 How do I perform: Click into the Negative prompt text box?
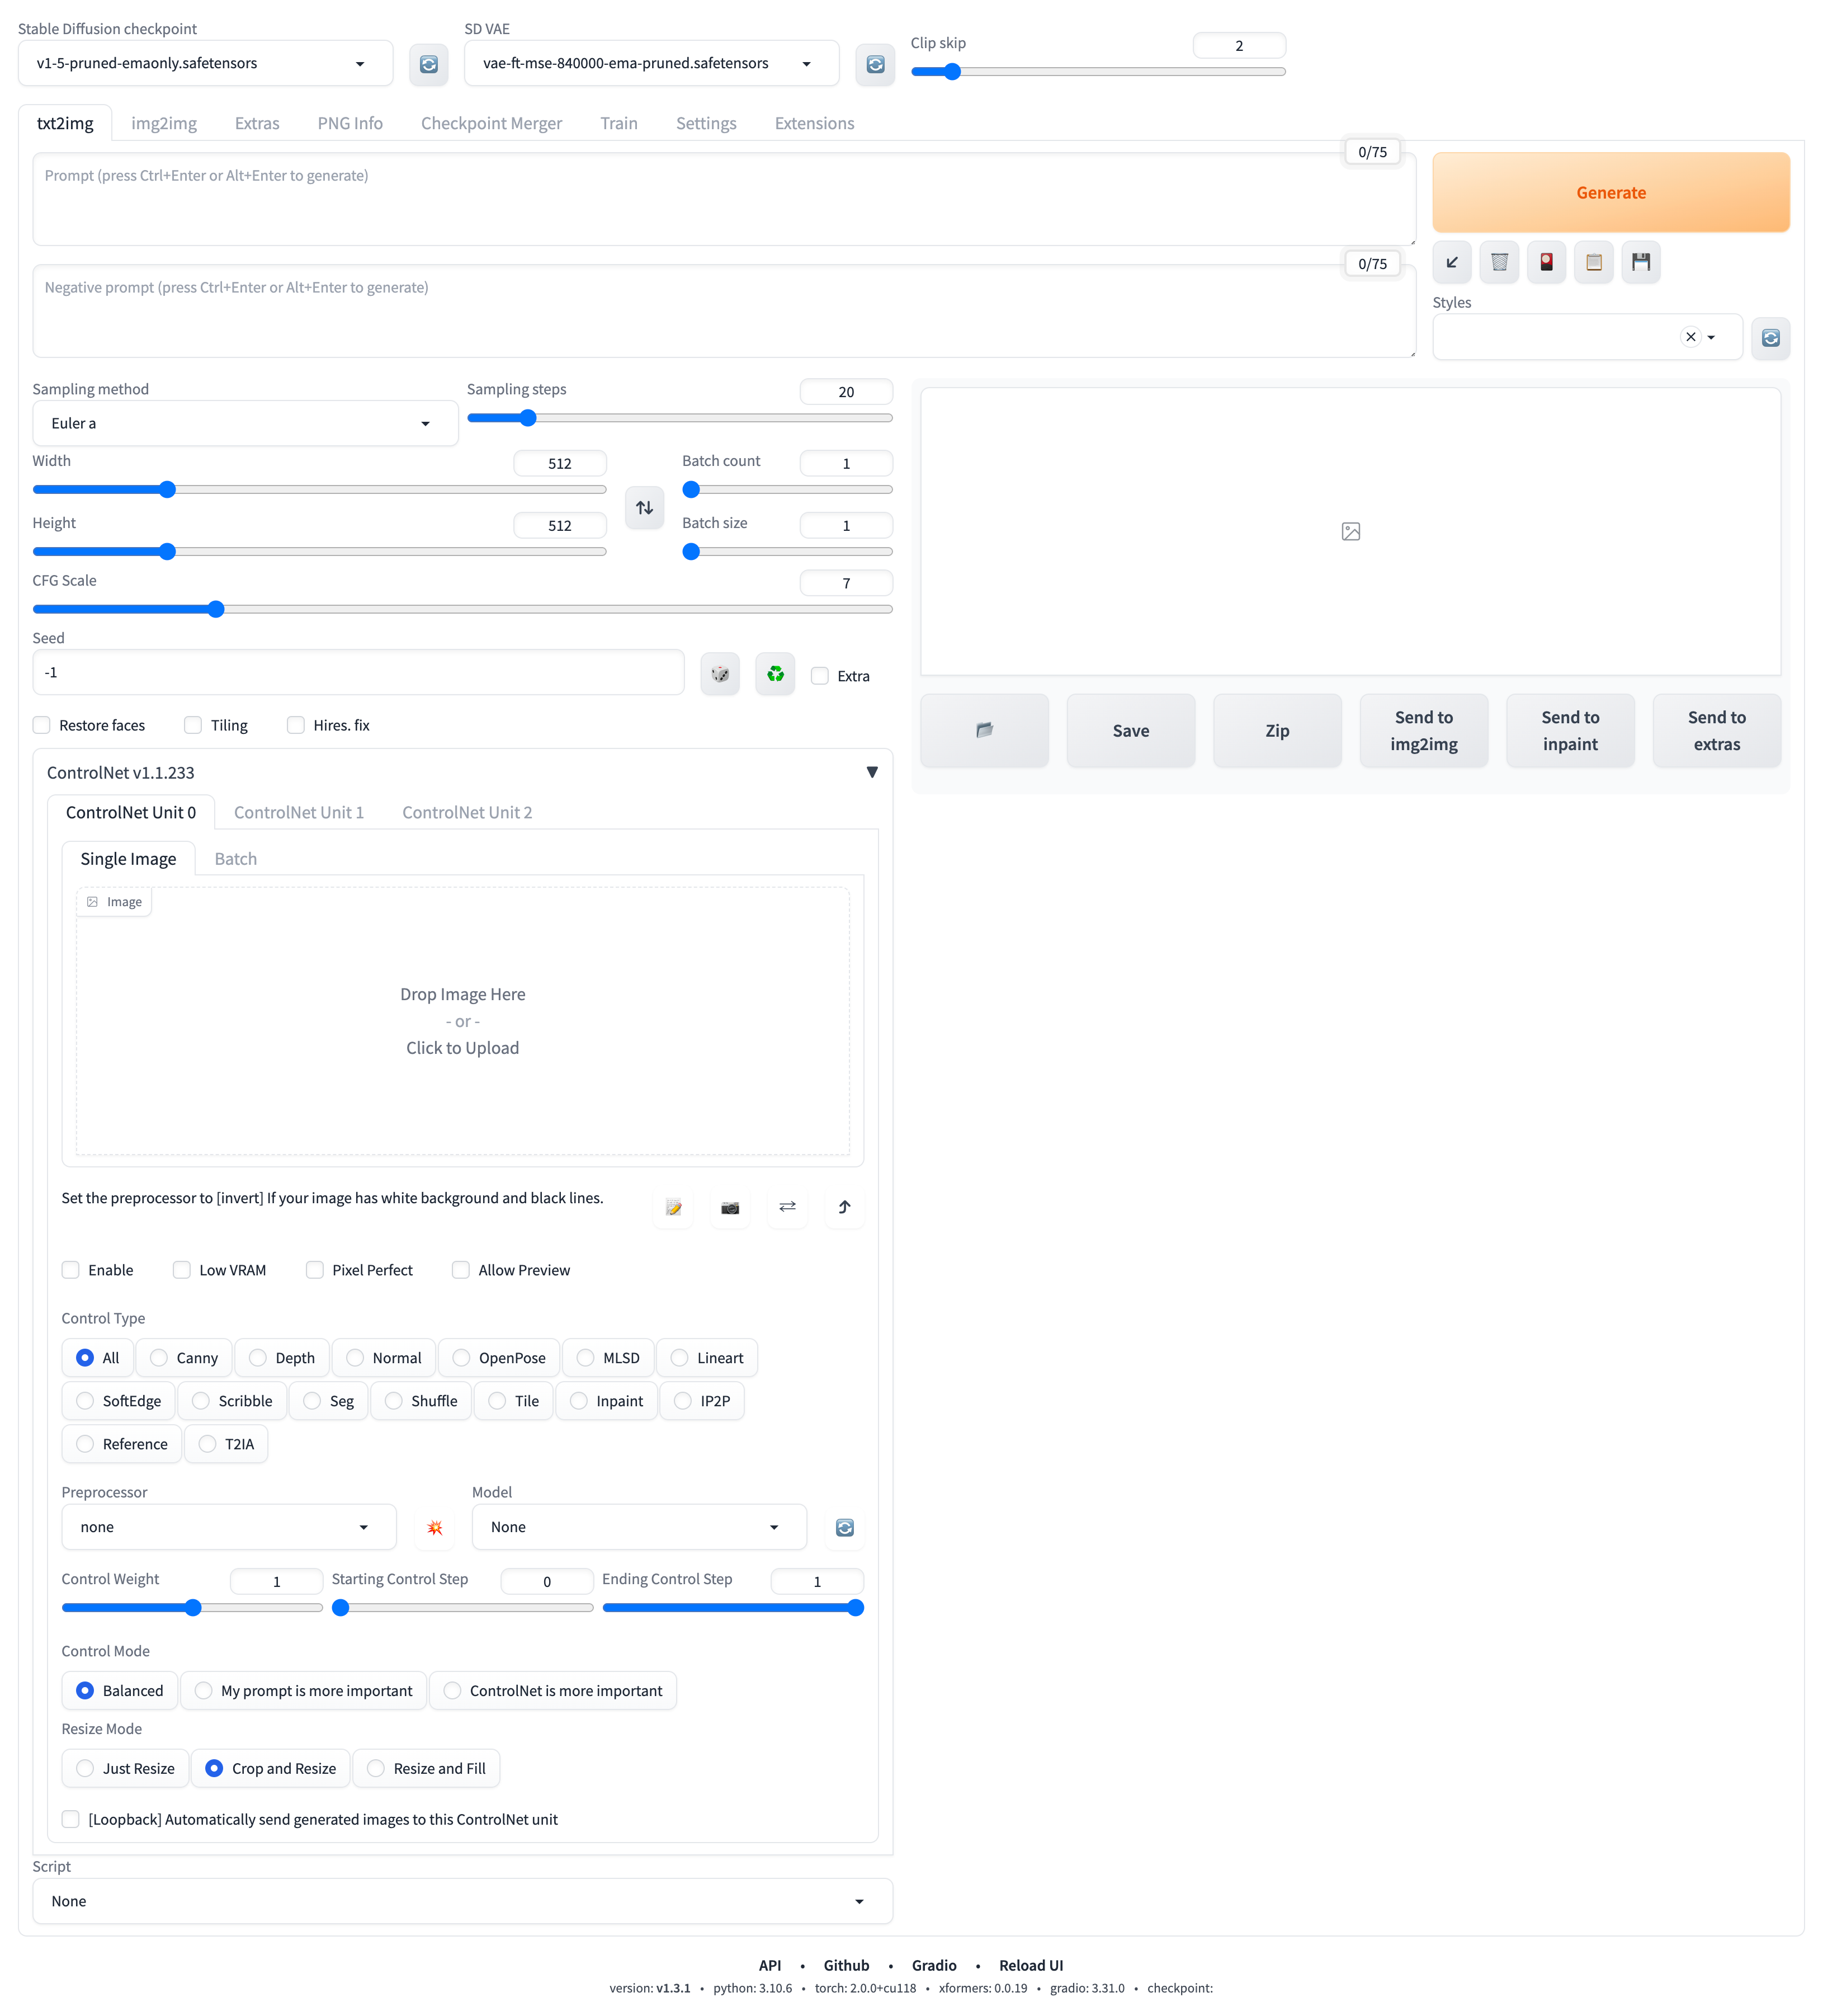pos(724,312)
